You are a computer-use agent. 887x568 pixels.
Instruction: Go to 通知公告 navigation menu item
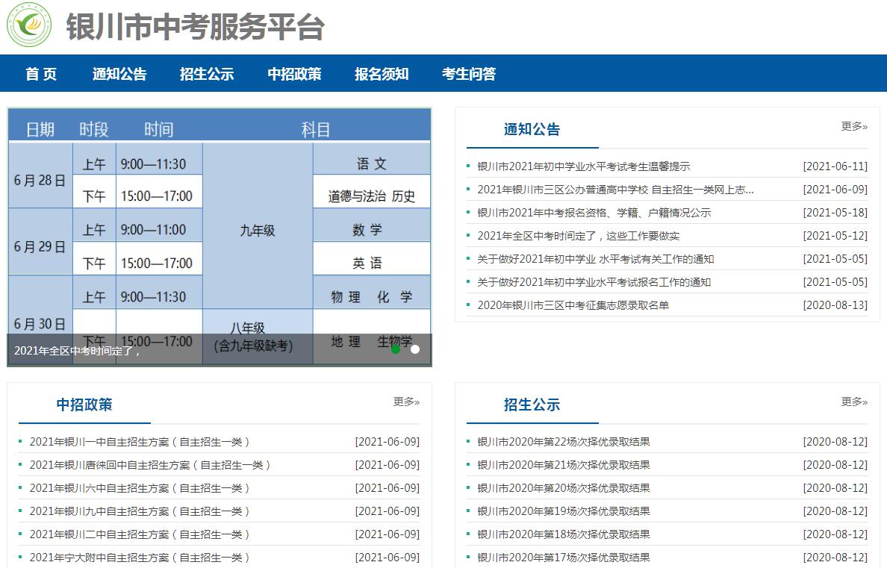(119, 74)
